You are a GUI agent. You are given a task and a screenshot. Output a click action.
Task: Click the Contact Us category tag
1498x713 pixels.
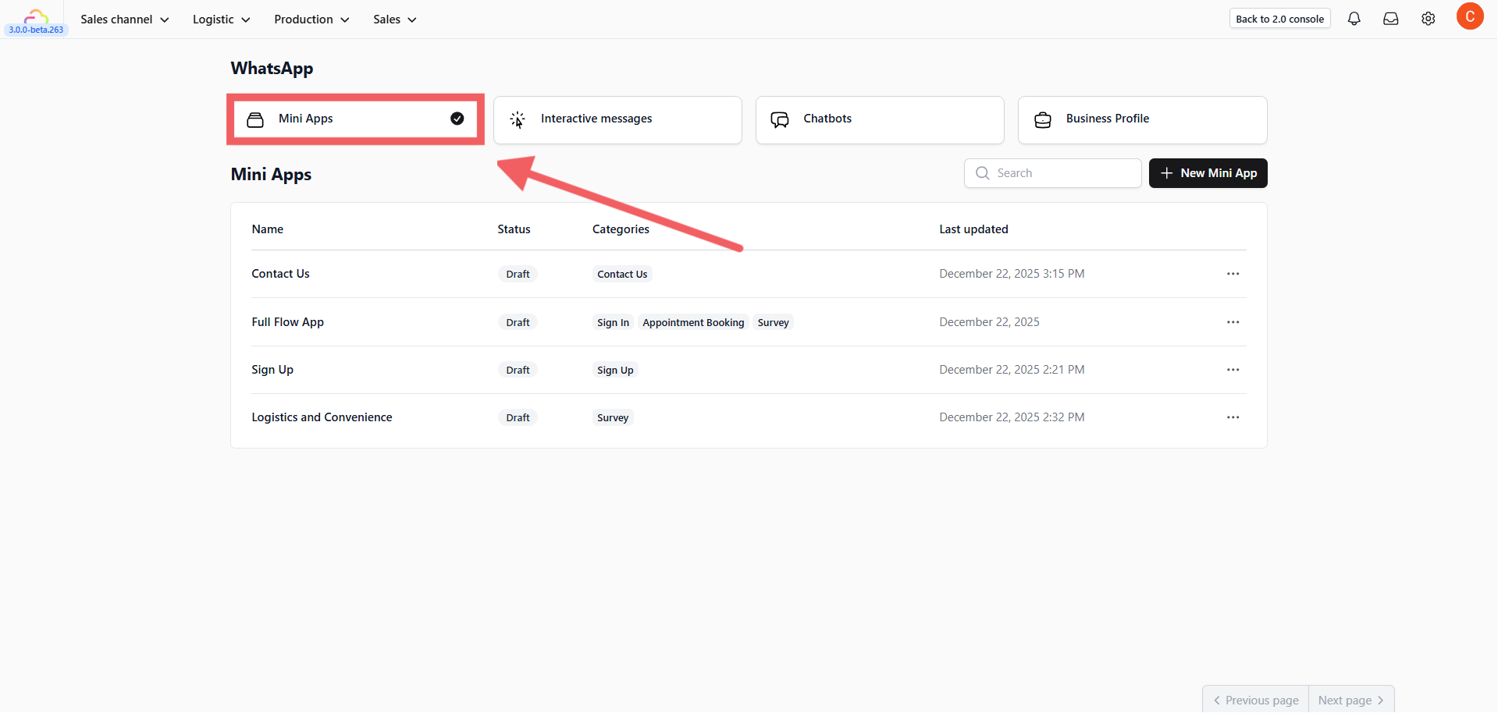pos(622,275)
